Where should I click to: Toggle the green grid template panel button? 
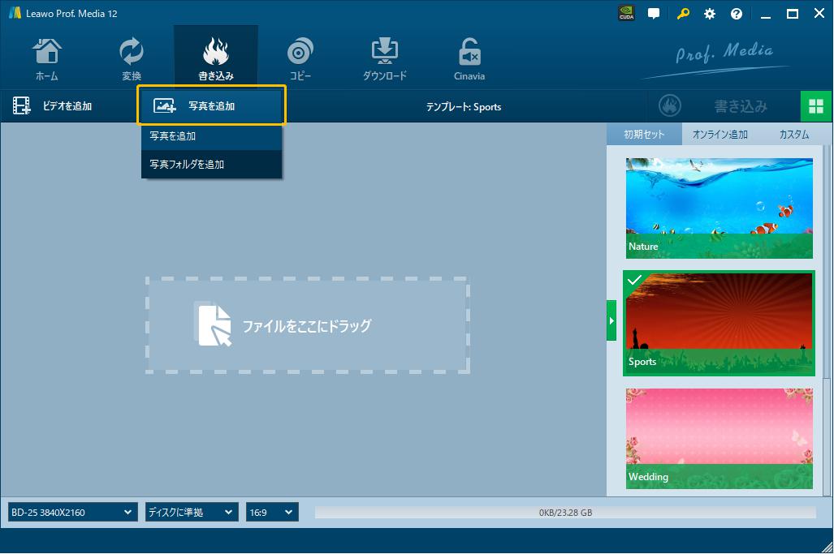(x=816, y=106)
